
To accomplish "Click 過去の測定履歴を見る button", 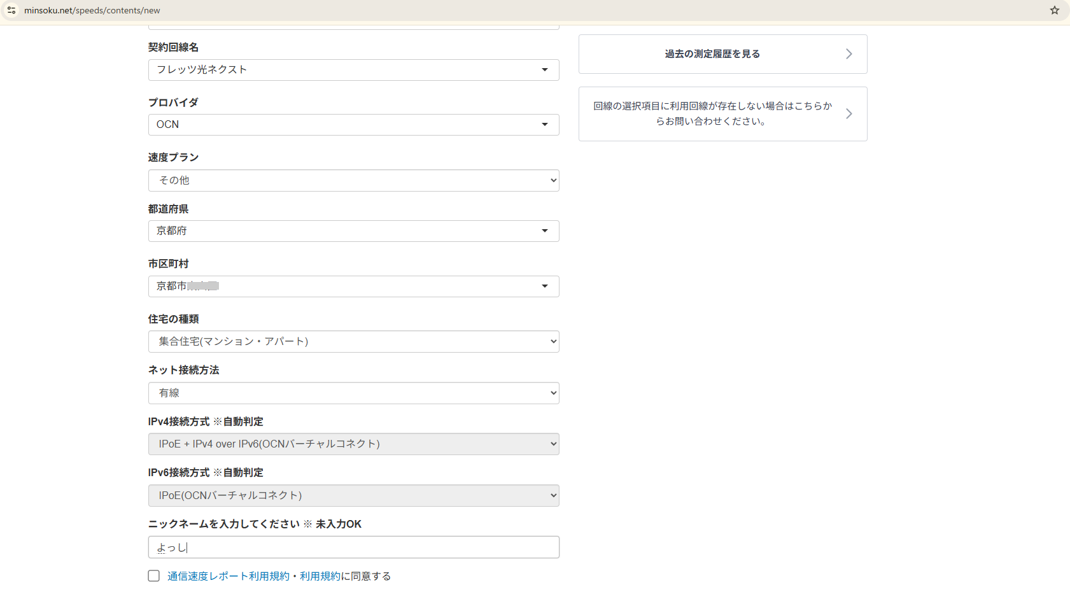I will point(712,54).
